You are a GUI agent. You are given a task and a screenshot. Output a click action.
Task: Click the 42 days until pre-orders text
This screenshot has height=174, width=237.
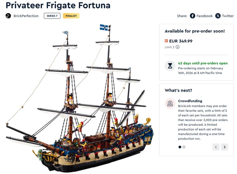coord(203,63)
